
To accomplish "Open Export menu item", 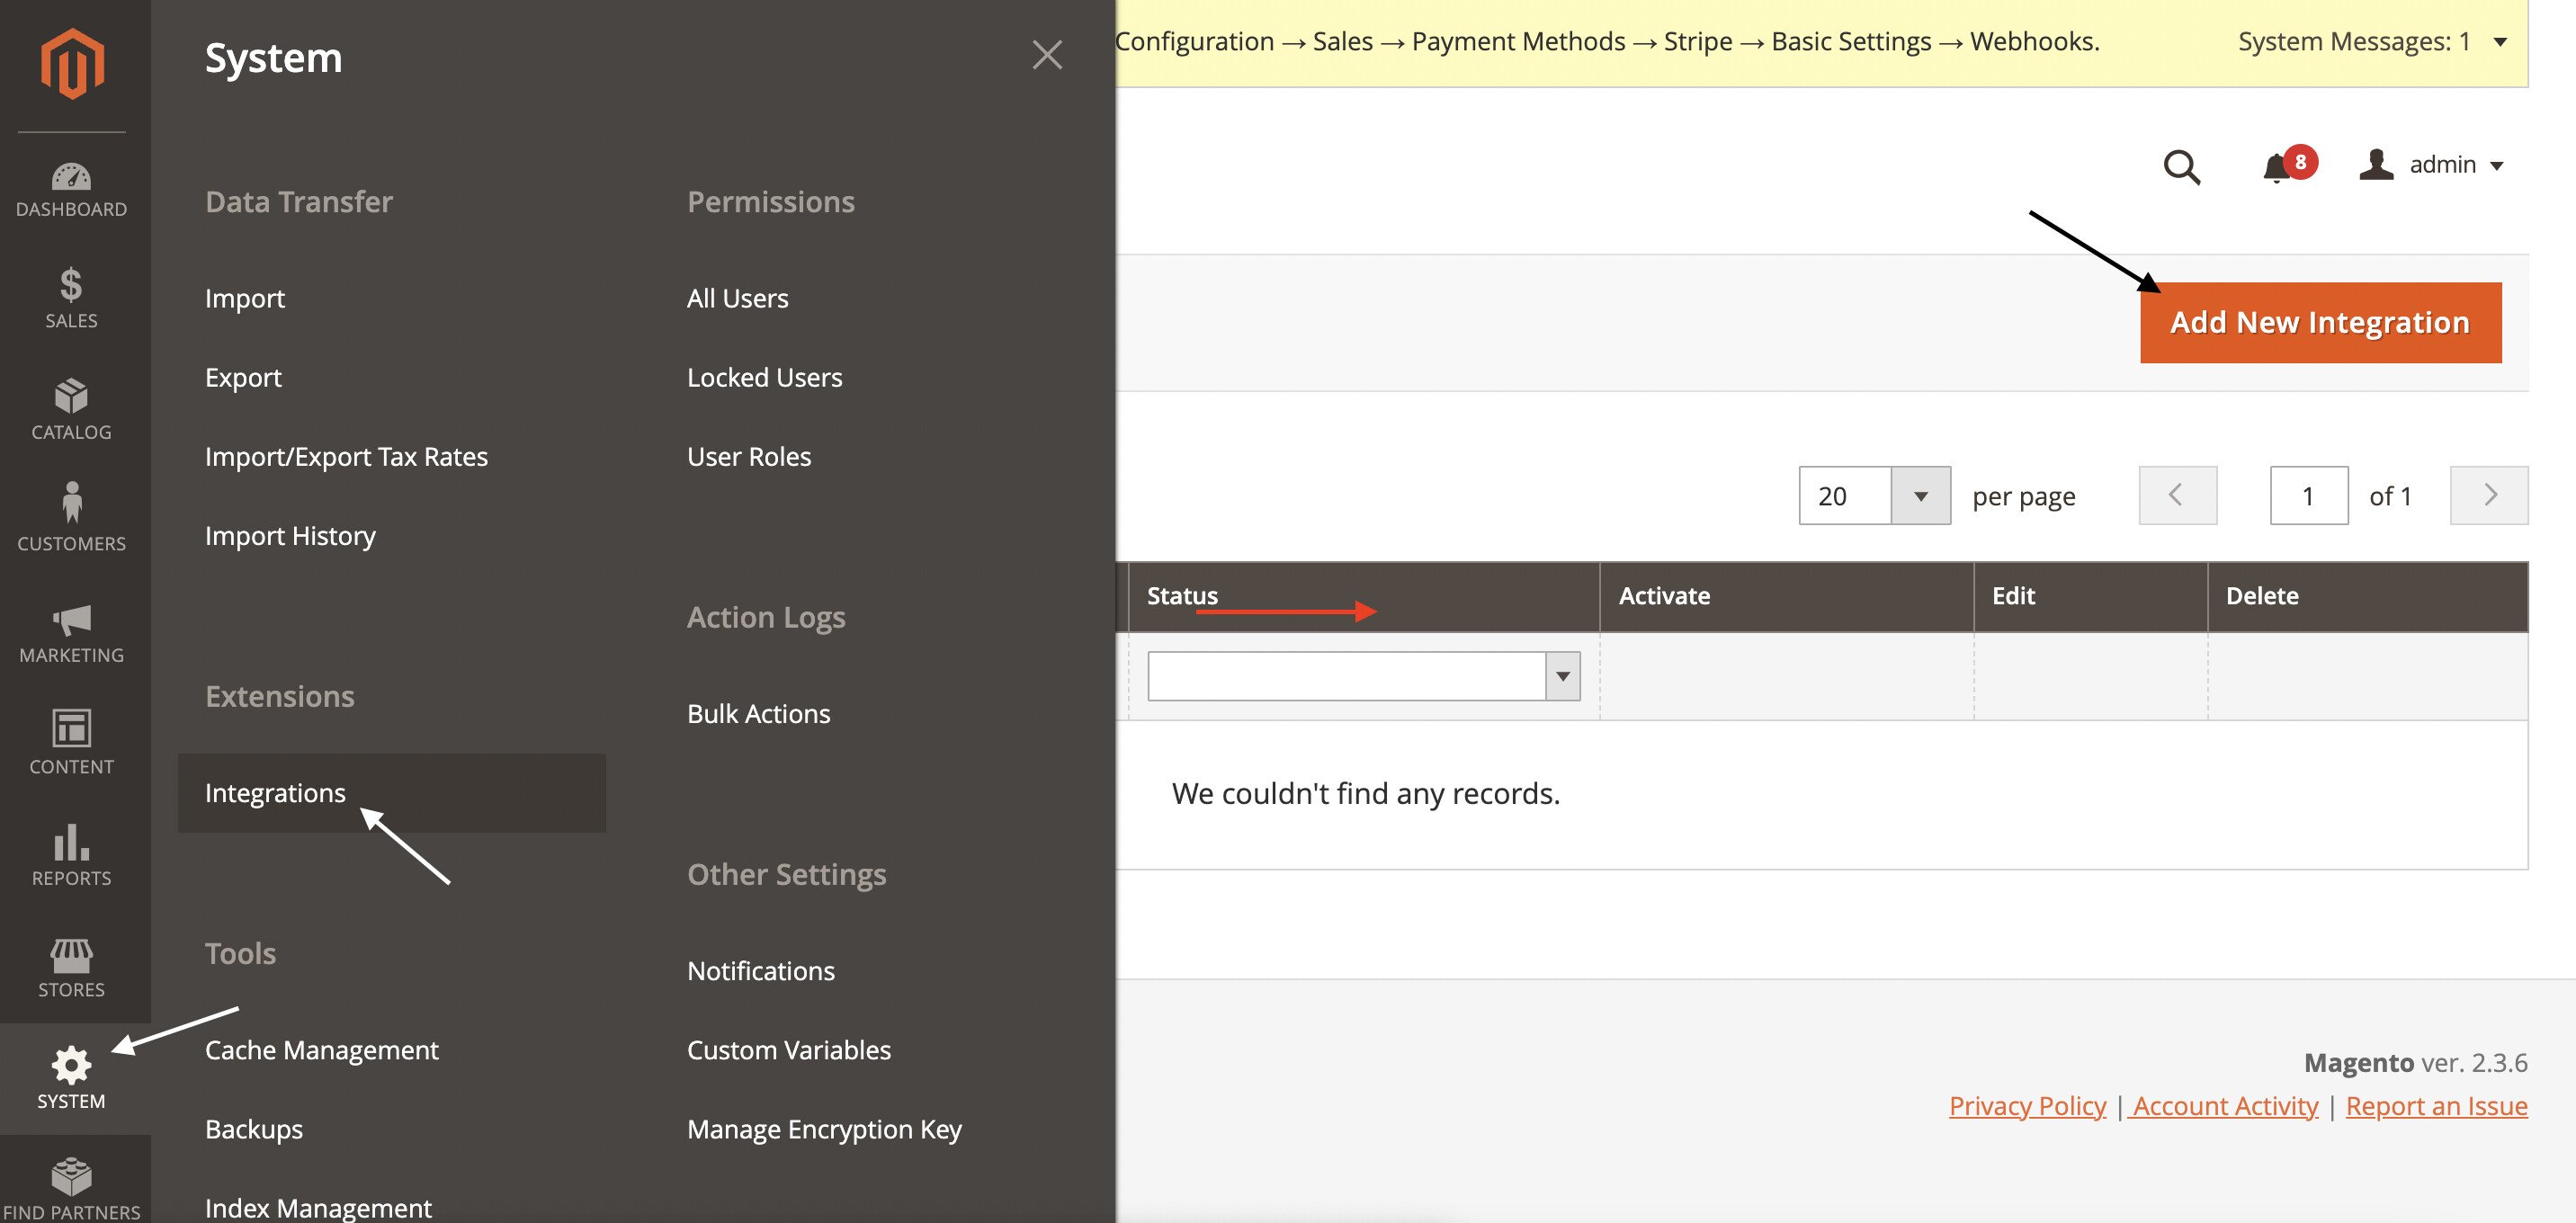I will pos(243,377).
